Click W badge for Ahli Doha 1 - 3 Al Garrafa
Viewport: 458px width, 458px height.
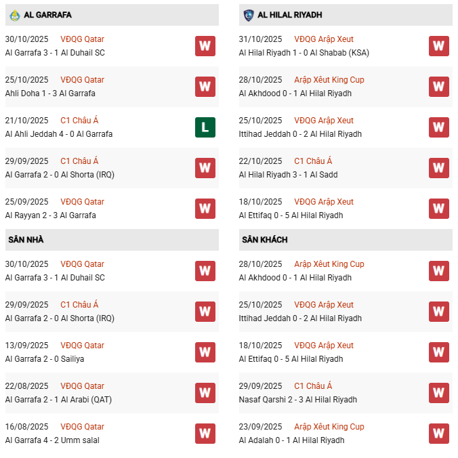[x=205, y=87]
